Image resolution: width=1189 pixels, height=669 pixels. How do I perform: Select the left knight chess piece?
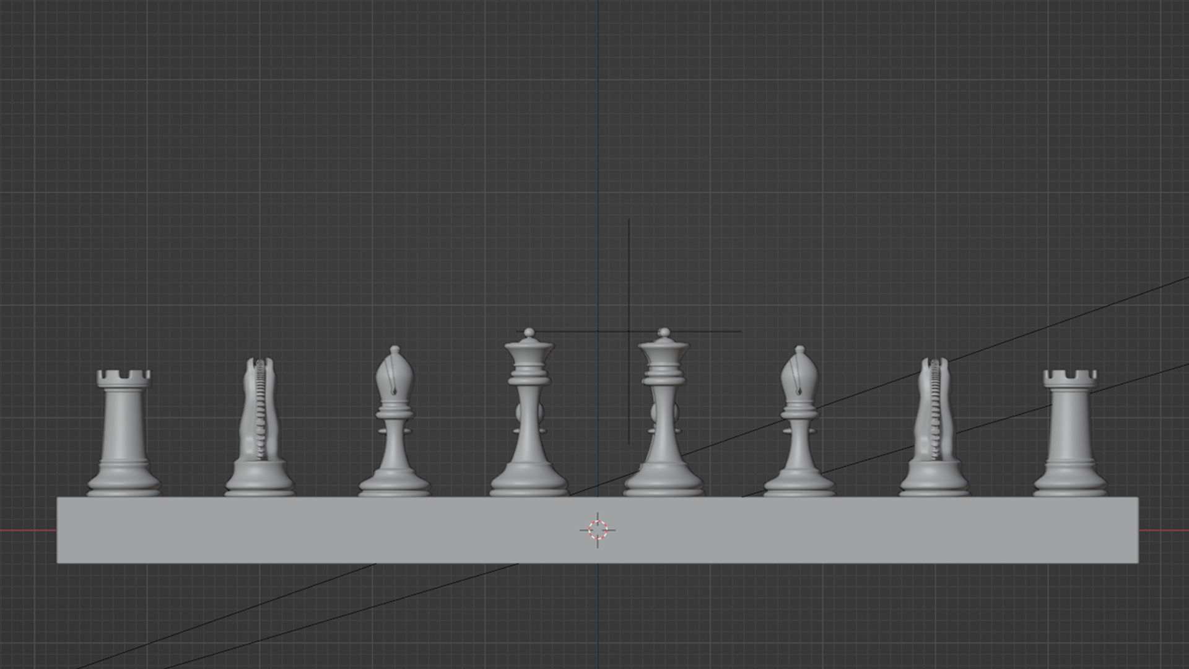coord(259,427)
